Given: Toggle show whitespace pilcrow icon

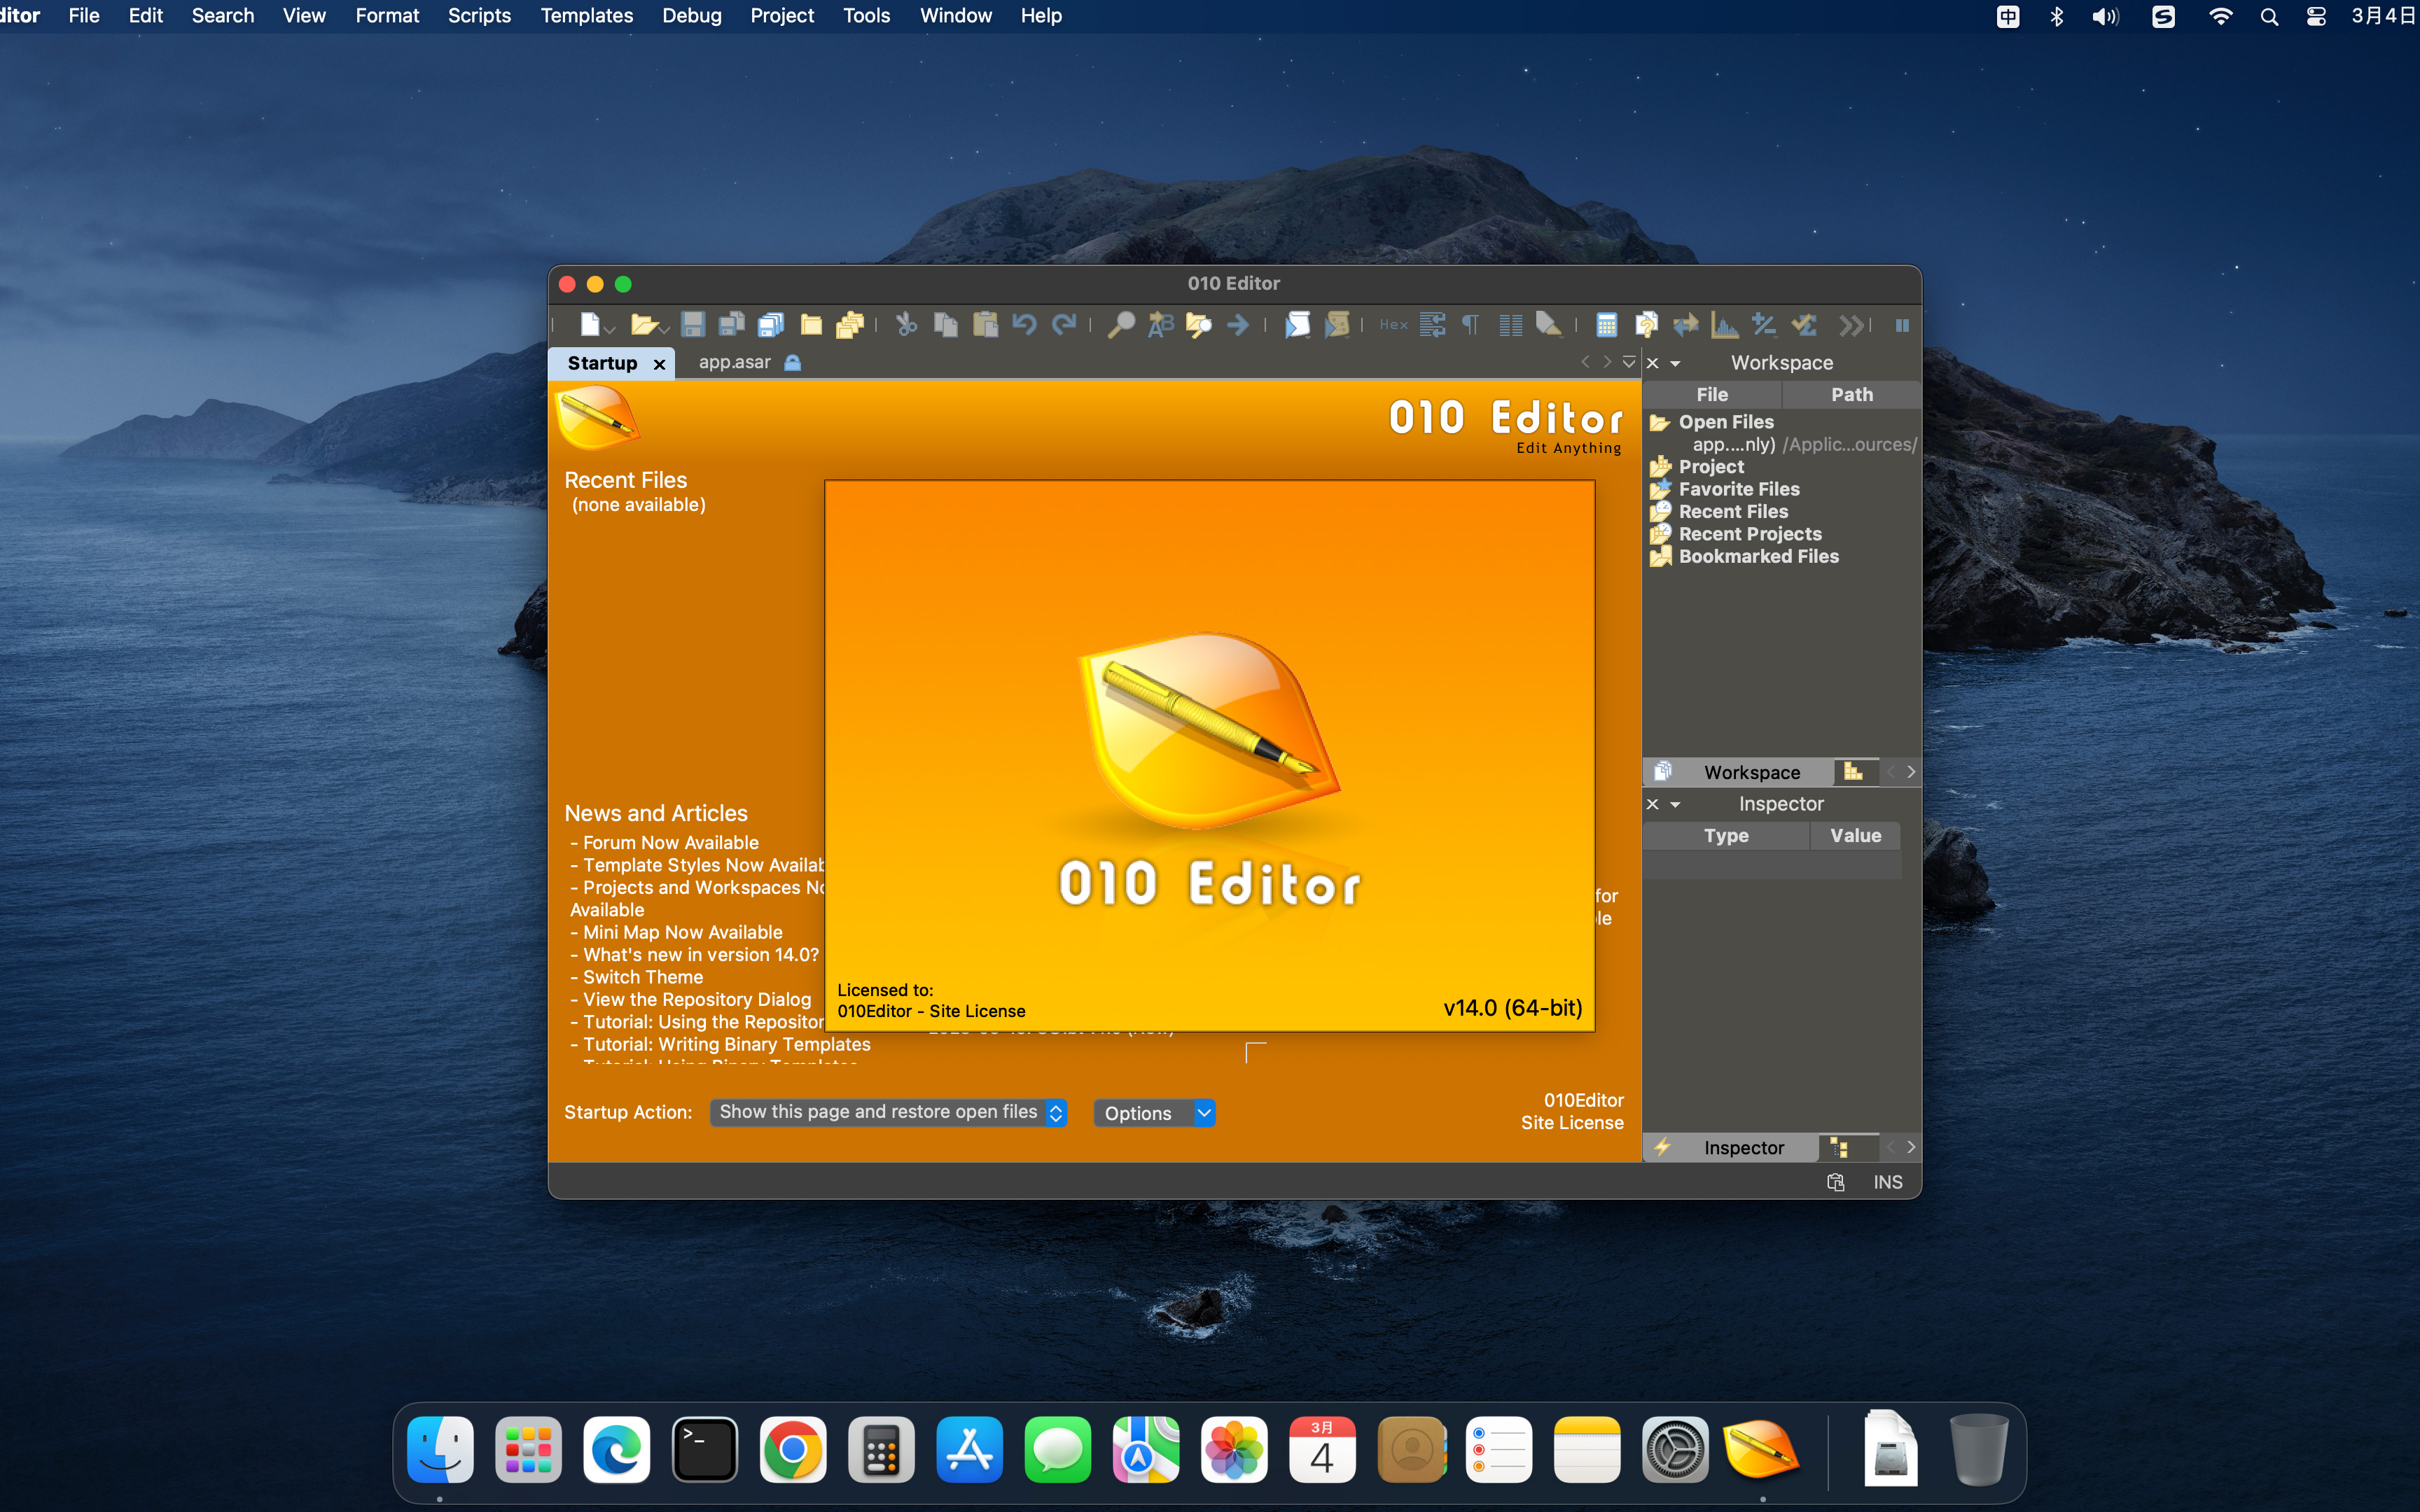Looking at the screenshot, I should point(1470,325).
